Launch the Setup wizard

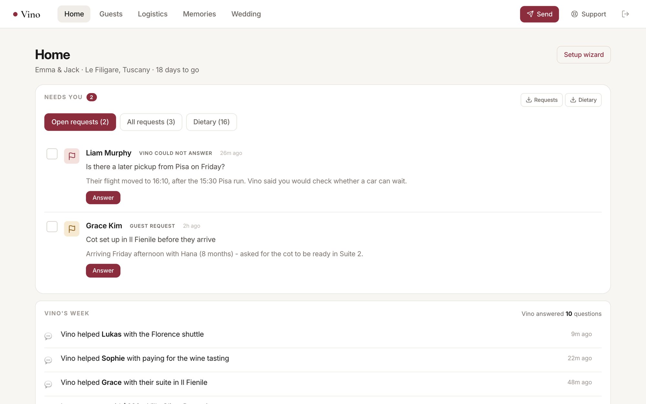[584, 55]
